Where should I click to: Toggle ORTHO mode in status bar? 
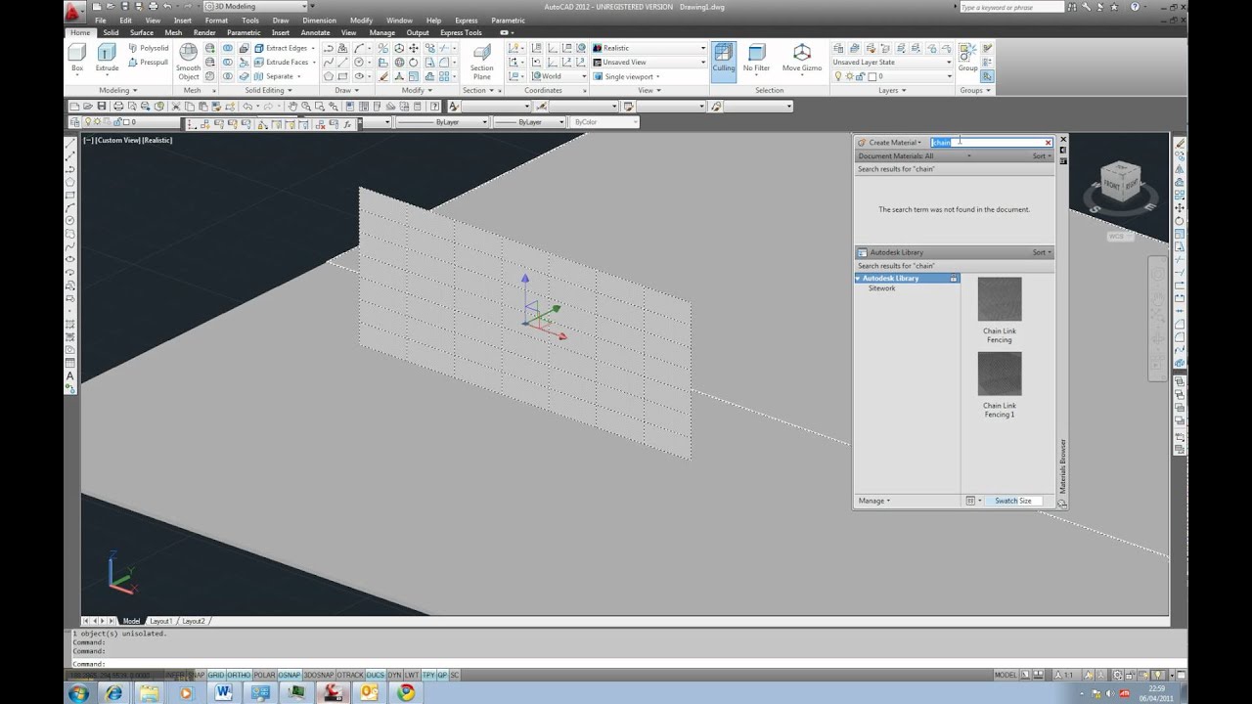[x=239, y=675]
